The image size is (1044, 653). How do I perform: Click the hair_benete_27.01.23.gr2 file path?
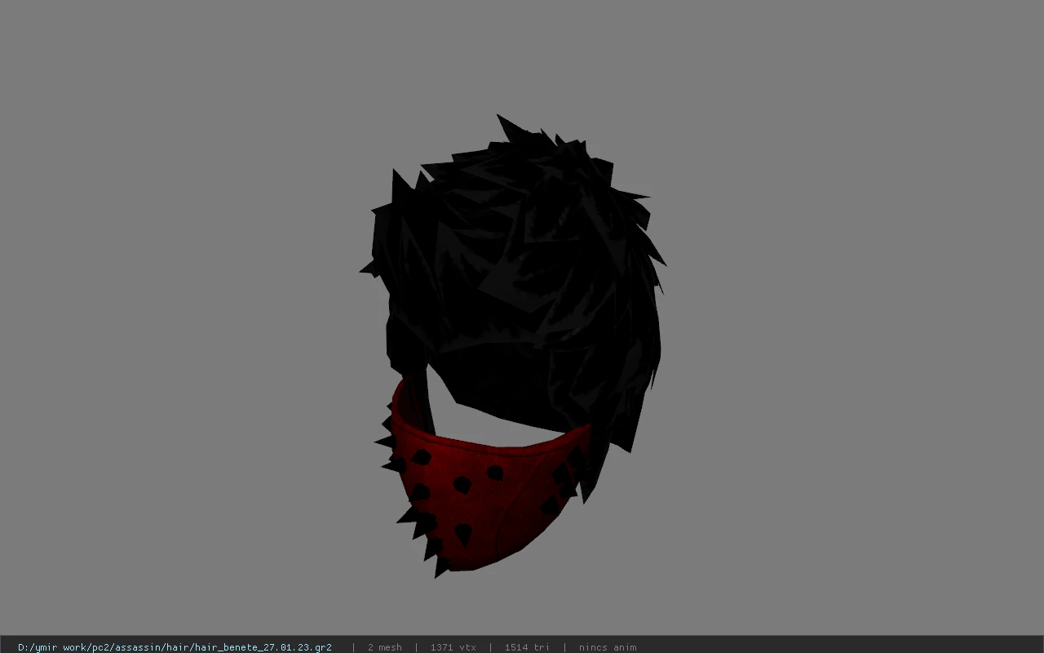175,647
